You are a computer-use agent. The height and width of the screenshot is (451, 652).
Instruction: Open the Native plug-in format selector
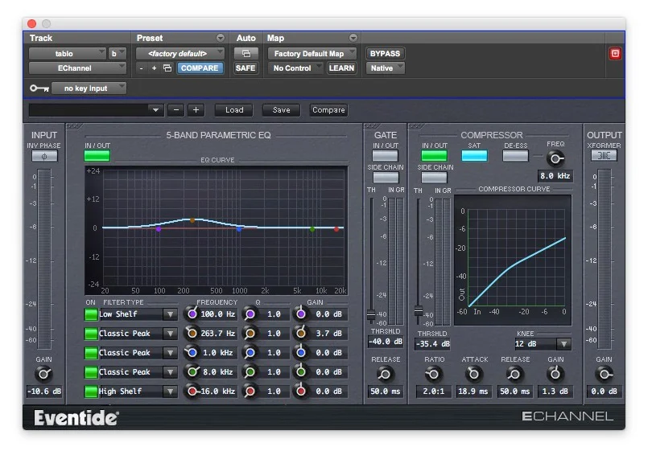[385, 68]
